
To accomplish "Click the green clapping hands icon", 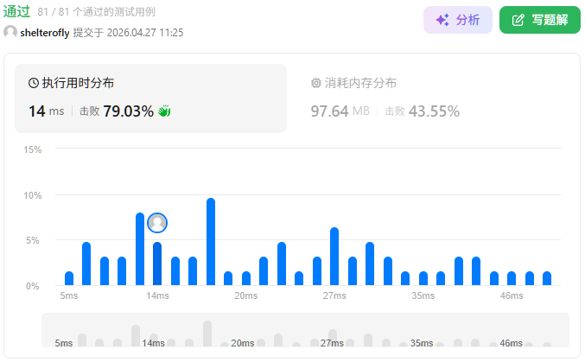I will [165, 111].
